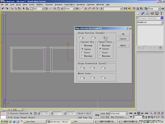The width and height of the screenshot is (165, 124).
Task: Activate the Select and Scale tool
Action: coord(62,8)
